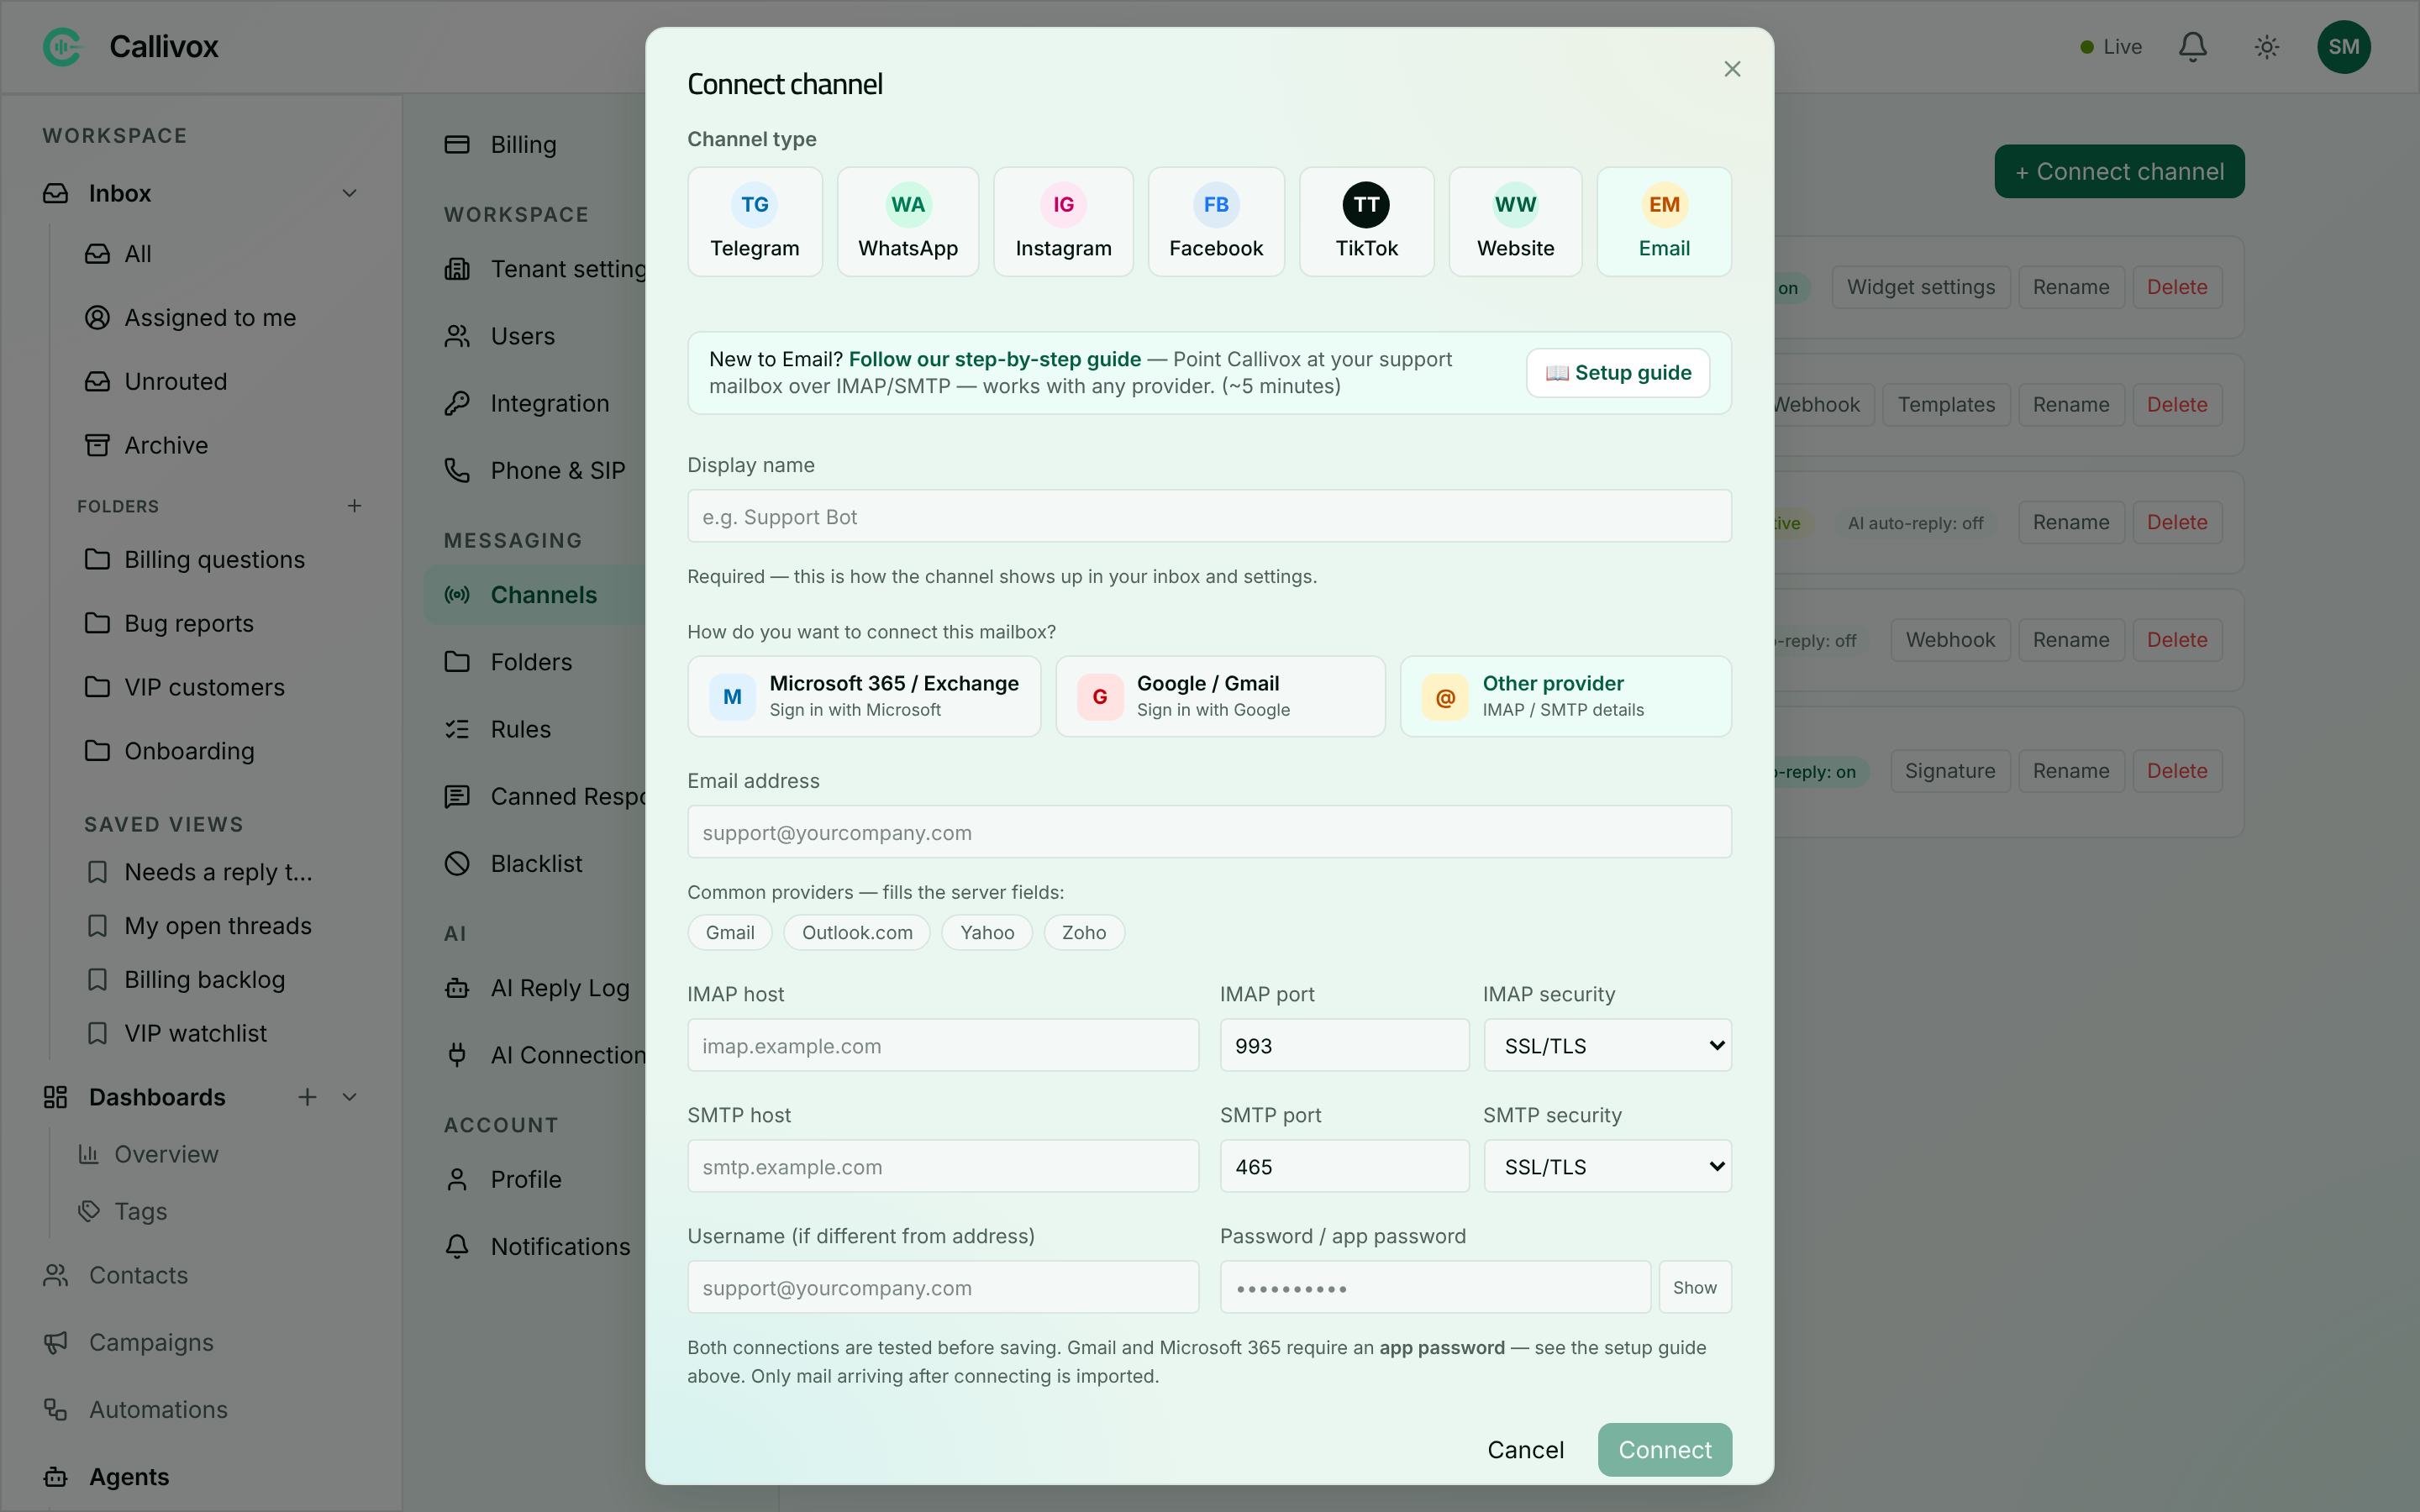Open the SMTP security dropdown

[1607, 1166]
